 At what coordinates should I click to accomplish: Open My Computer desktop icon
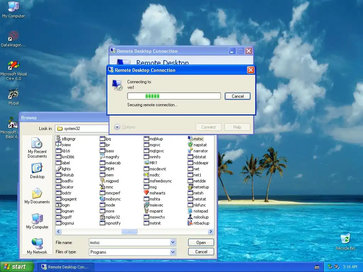pyautogui.click(x=13, y=9)
